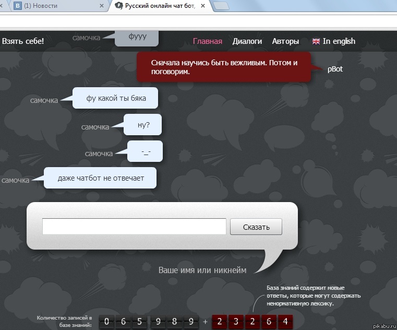
Task: Click the chat bot tab's favicon
Action: [118, 6]
